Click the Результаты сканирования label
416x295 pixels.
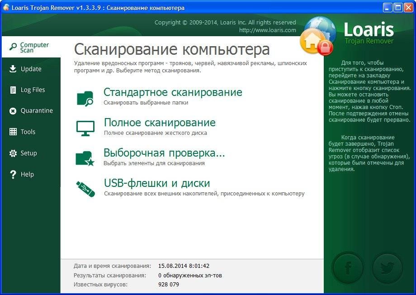[x=110, y=276]
